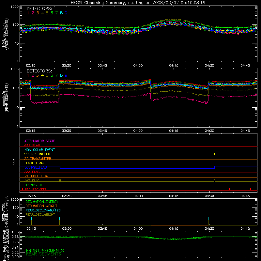Click the REAR SEGMENTS livetime legend text
This screenshot has width=261, height=261.
coord(44,254)
